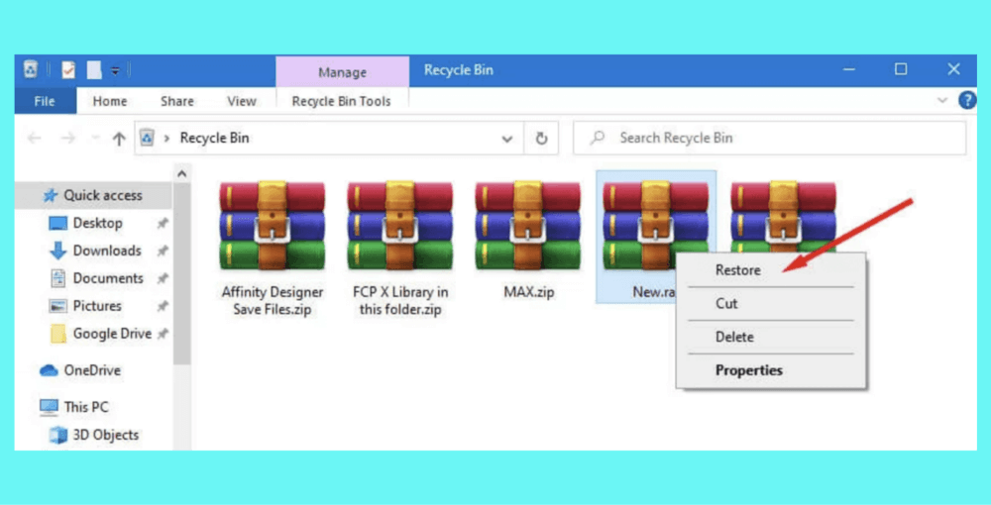Click the navigation pane scrollbar thumb

[182, 274]
